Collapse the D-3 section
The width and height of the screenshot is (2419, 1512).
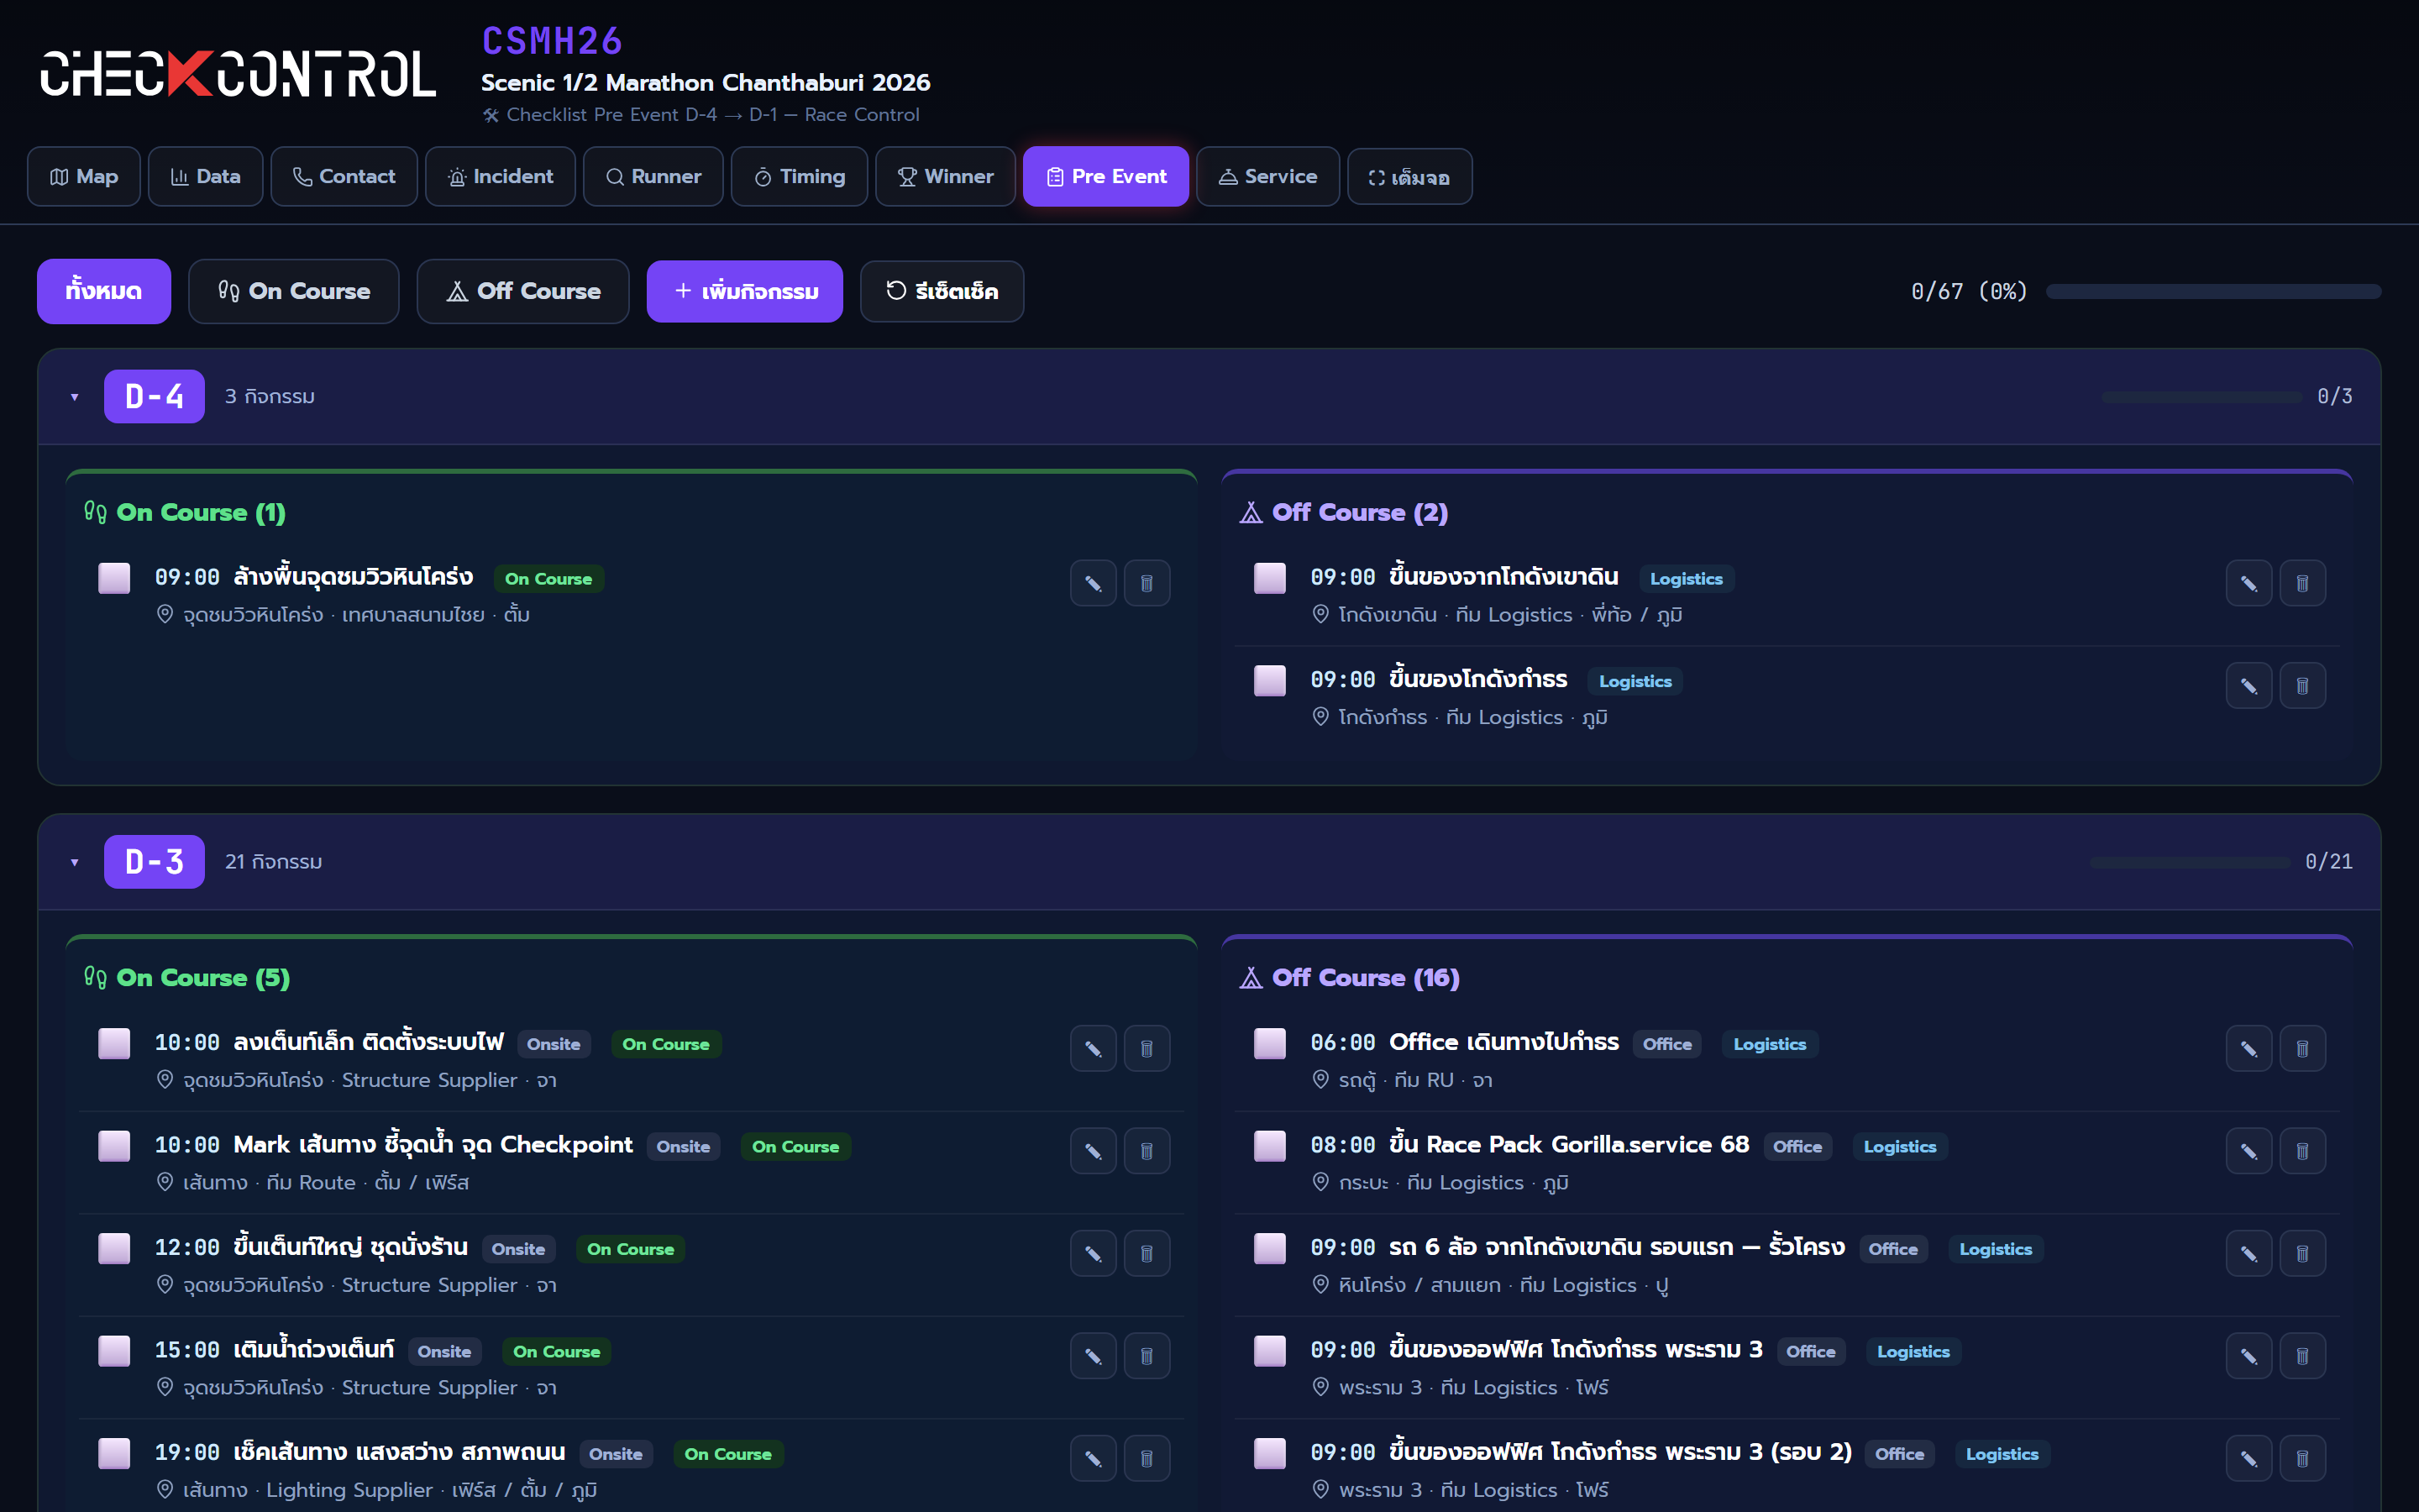tap(75, 862)
